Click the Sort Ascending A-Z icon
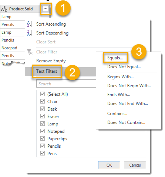 pyautogui.click(x=30, y=24)
